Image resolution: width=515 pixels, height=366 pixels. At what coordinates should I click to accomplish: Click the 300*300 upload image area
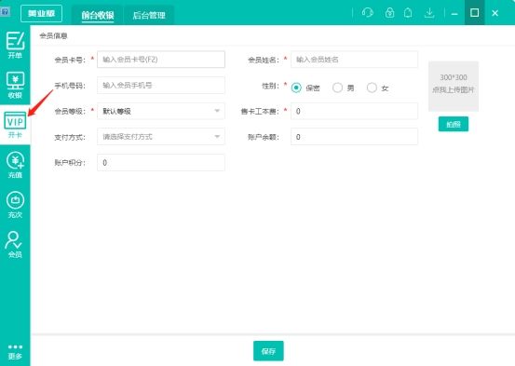click(454, 86)
